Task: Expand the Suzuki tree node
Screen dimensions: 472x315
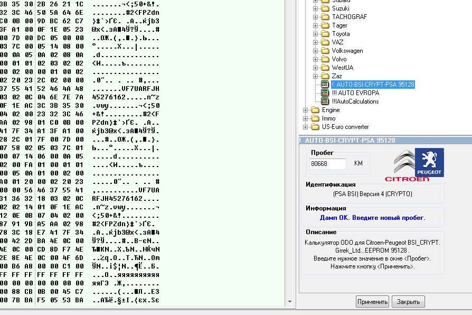Action: 315,8
